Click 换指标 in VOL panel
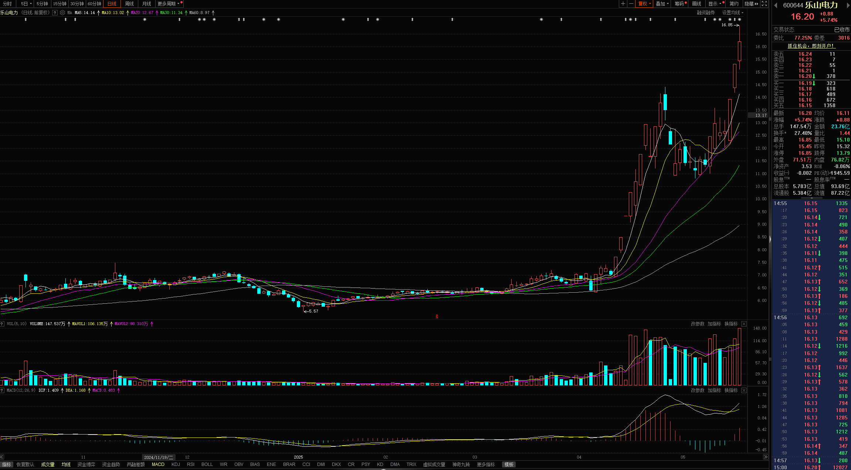 point(731,324)
